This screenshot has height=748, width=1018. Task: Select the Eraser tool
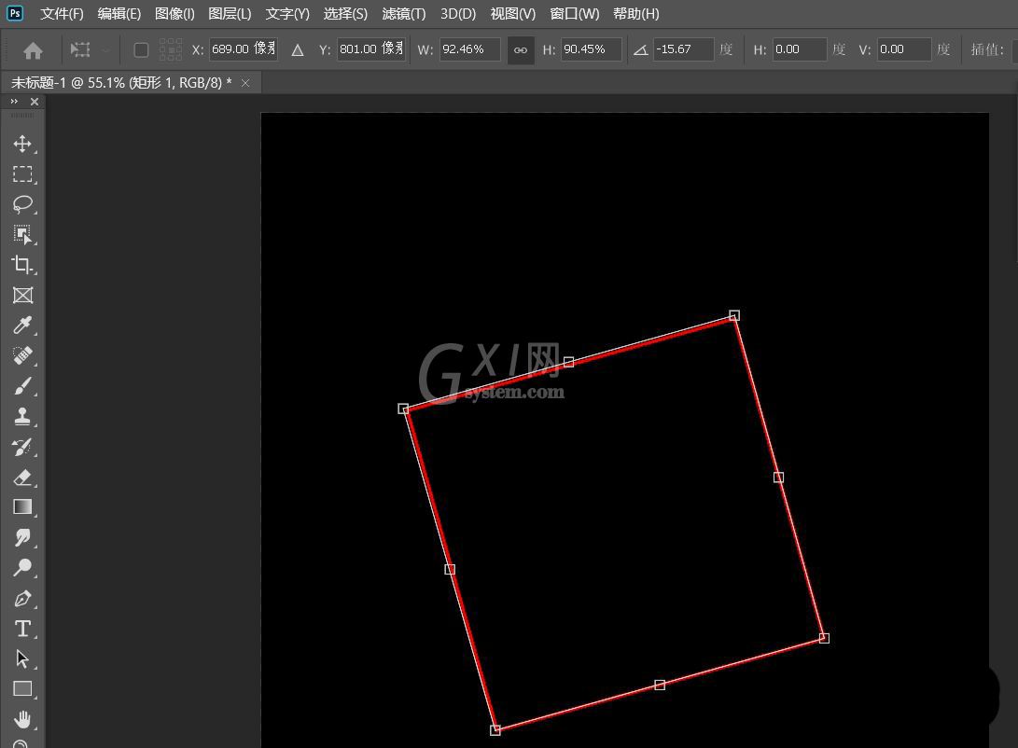click(22, 478)
